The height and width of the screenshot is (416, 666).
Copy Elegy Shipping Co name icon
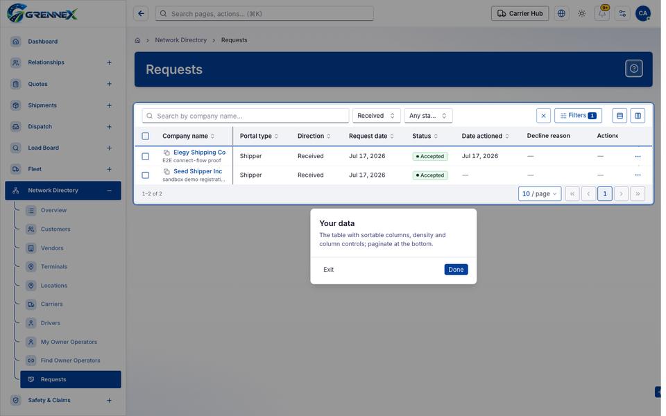[166, 153]
